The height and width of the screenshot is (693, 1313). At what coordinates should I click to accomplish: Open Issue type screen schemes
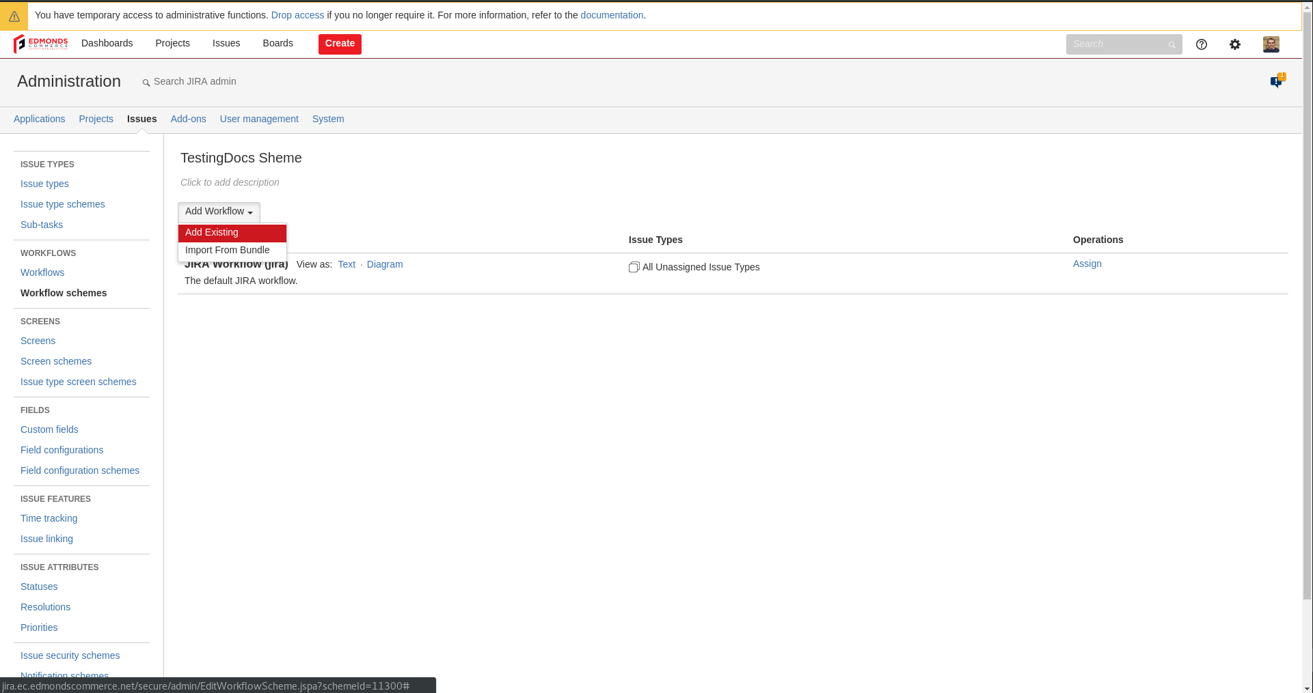point(79,382)
